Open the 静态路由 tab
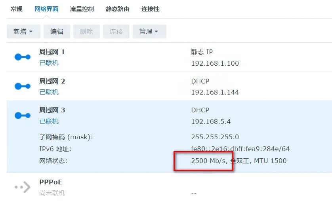The width and height of the screenshot is (332, 201). coord(118,9)
